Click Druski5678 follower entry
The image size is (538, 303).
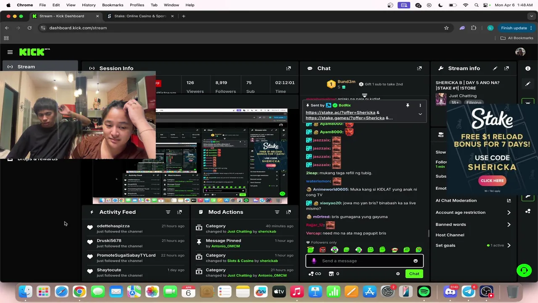[x=109, y=241]
